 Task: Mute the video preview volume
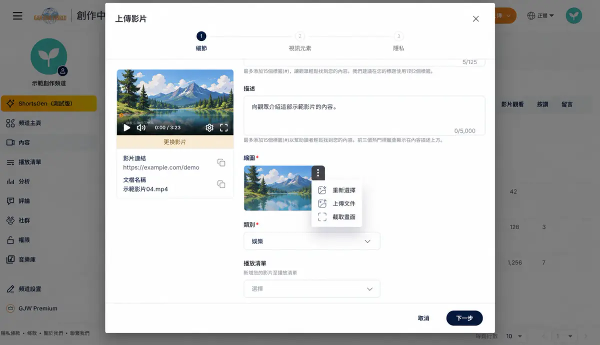click(141, 128)
